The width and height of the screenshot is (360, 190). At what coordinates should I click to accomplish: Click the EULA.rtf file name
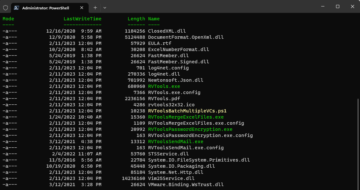pos(159,43)
